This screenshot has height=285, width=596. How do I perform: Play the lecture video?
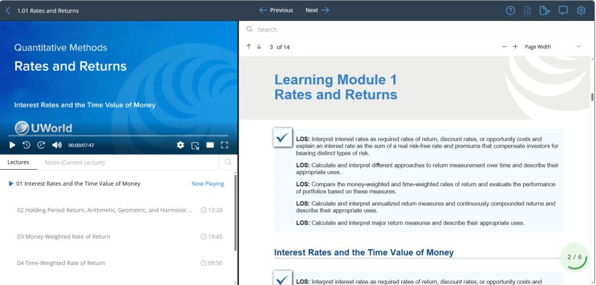coord(12,145)
